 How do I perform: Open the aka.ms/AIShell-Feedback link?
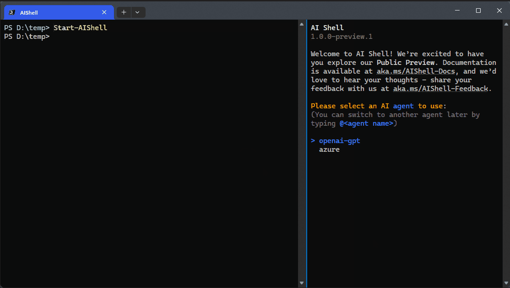(440, 89)
